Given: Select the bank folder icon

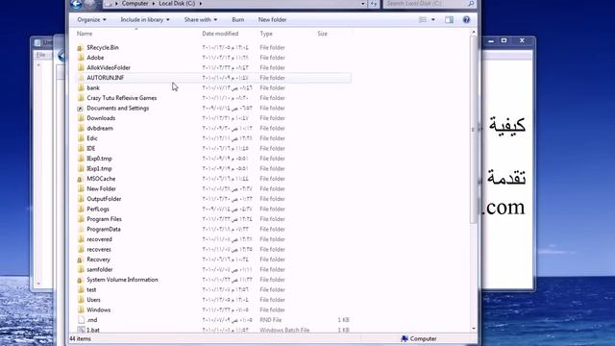Looking at the screenshot, I should click(x=81, y=87).
